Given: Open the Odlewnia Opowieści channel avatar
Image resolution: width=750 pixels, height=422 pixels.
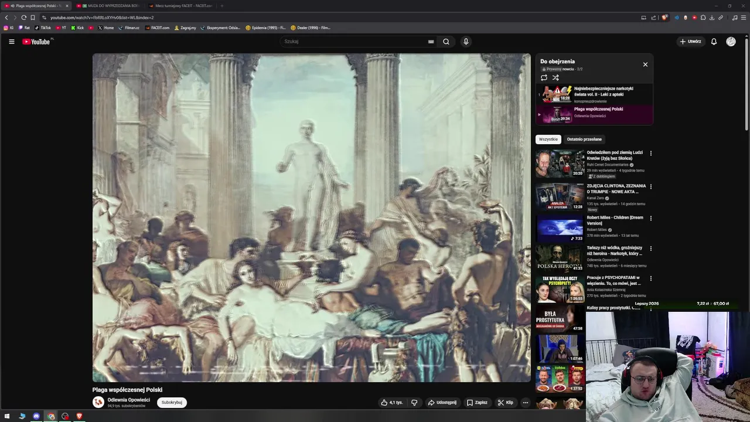Looking at the screenshot, I should click(x=98, y=402).
